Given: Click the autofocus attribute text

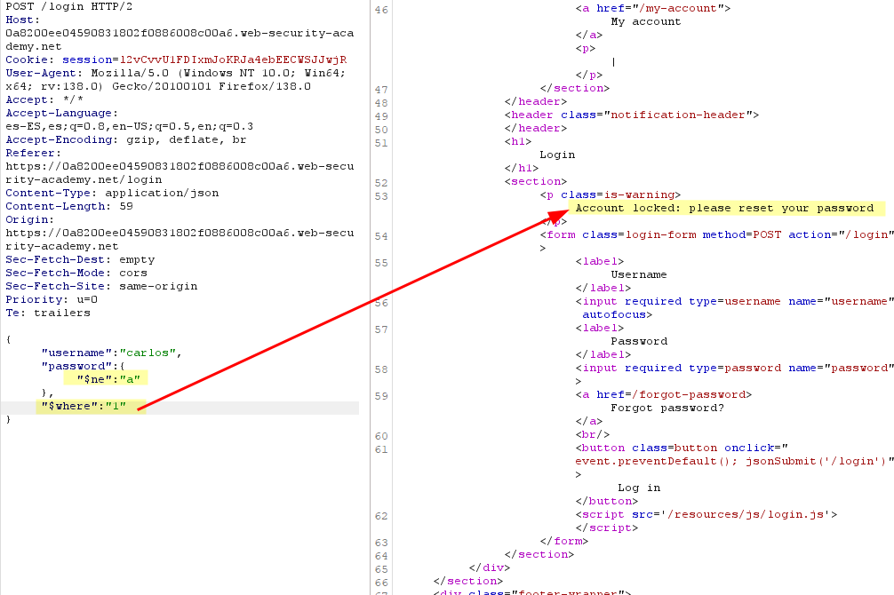Looking at the screenshot, I should 614,314.
